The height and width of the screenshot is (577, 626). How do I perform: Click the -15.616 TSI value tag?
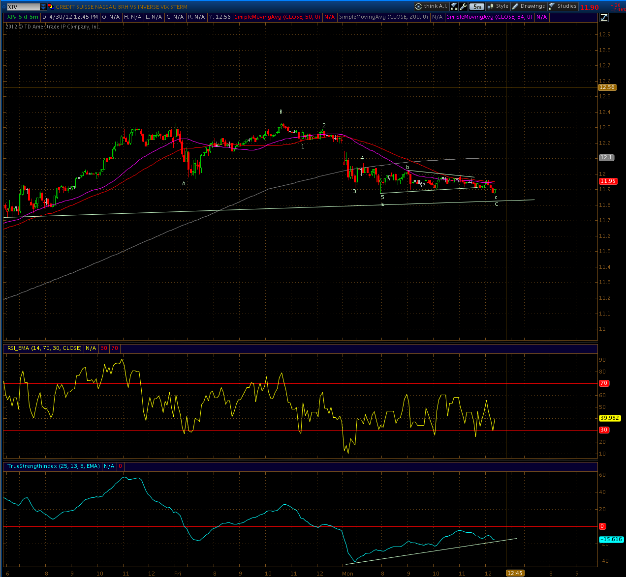click(611, 539)
